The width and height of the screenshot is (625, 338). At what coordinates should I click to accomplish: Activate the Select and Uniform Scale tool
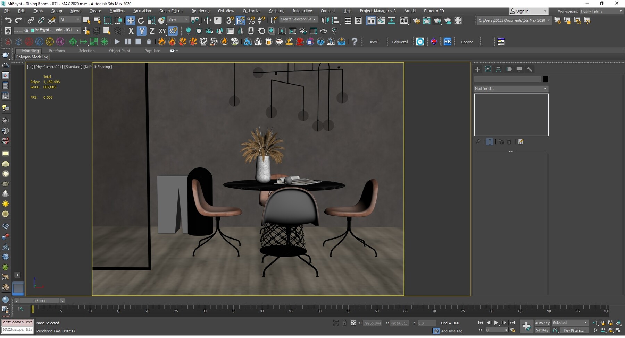[x=151, y=20]
